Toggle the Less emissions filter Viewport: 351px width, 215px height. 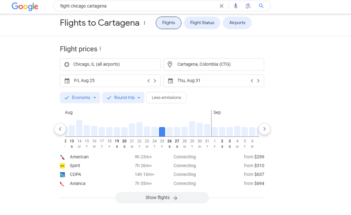[166, 98]
